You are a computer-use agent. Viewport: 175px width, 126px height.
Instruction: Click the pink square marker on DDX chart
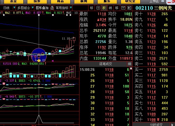(x=4, y=84)
